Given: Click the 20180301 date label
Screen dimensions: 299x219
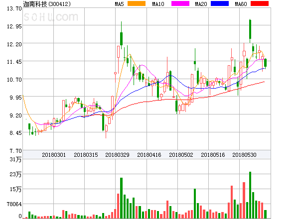Looking at the screenshot, I should pyautogui.click(x=54, y=155).
